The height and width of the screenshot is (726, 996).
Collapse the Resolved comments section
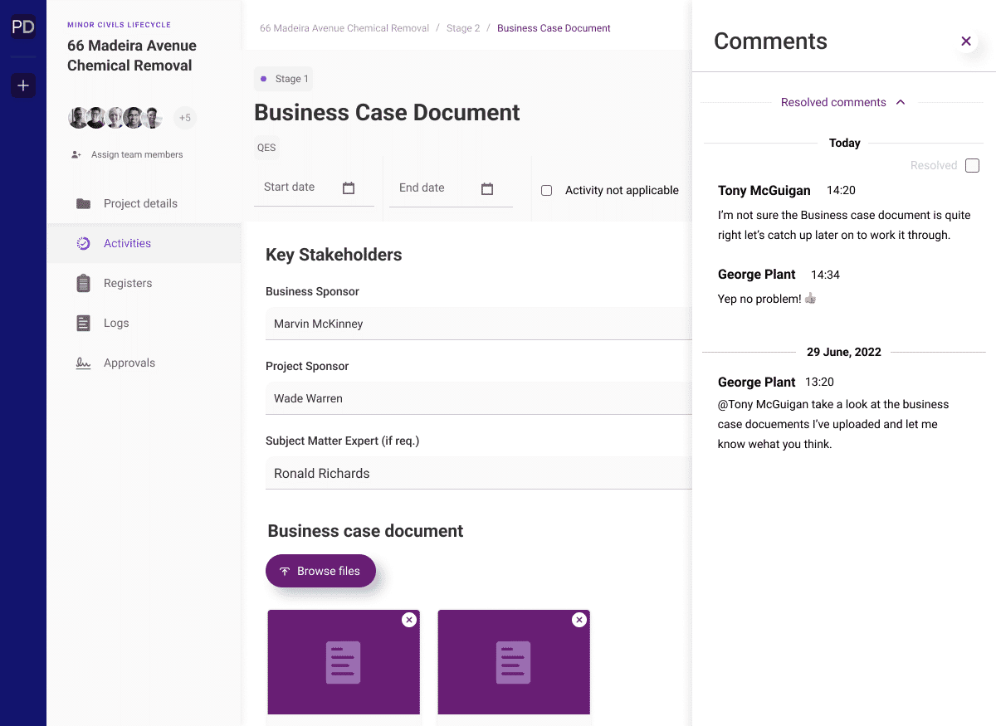tap(901, 102)
